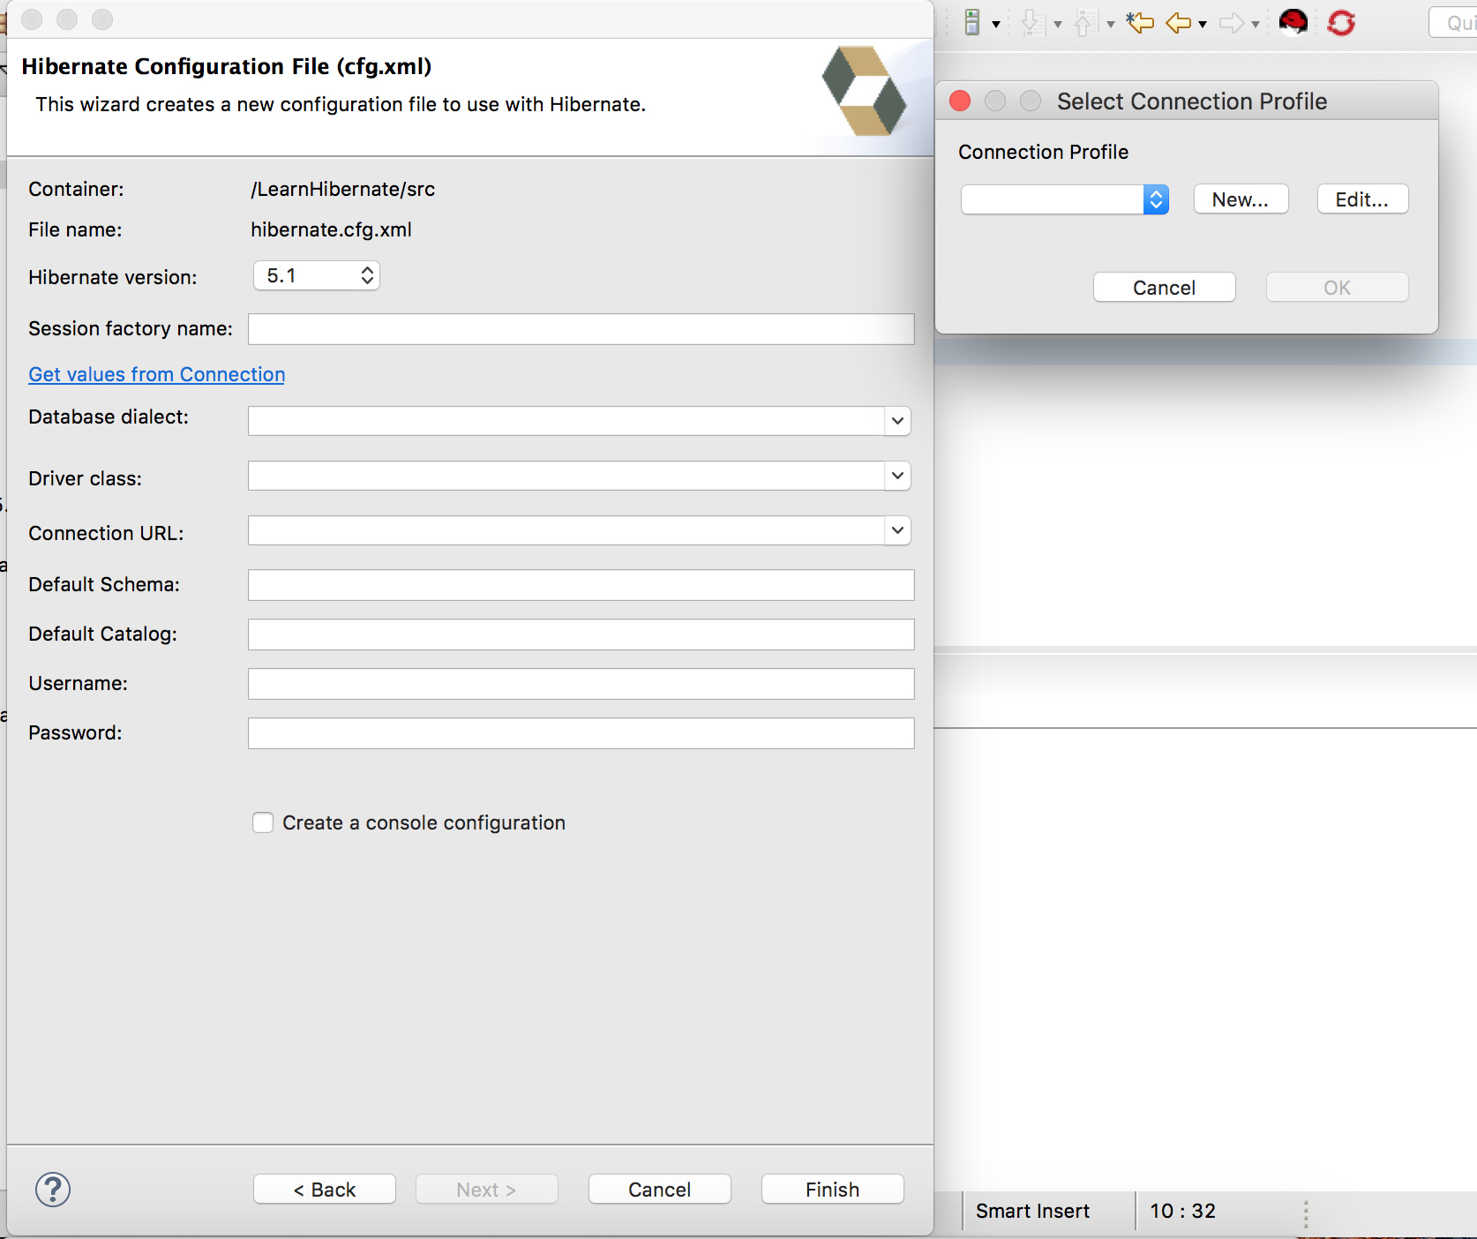Open the server icon's dropdown arrow

[x=996, y=25]
